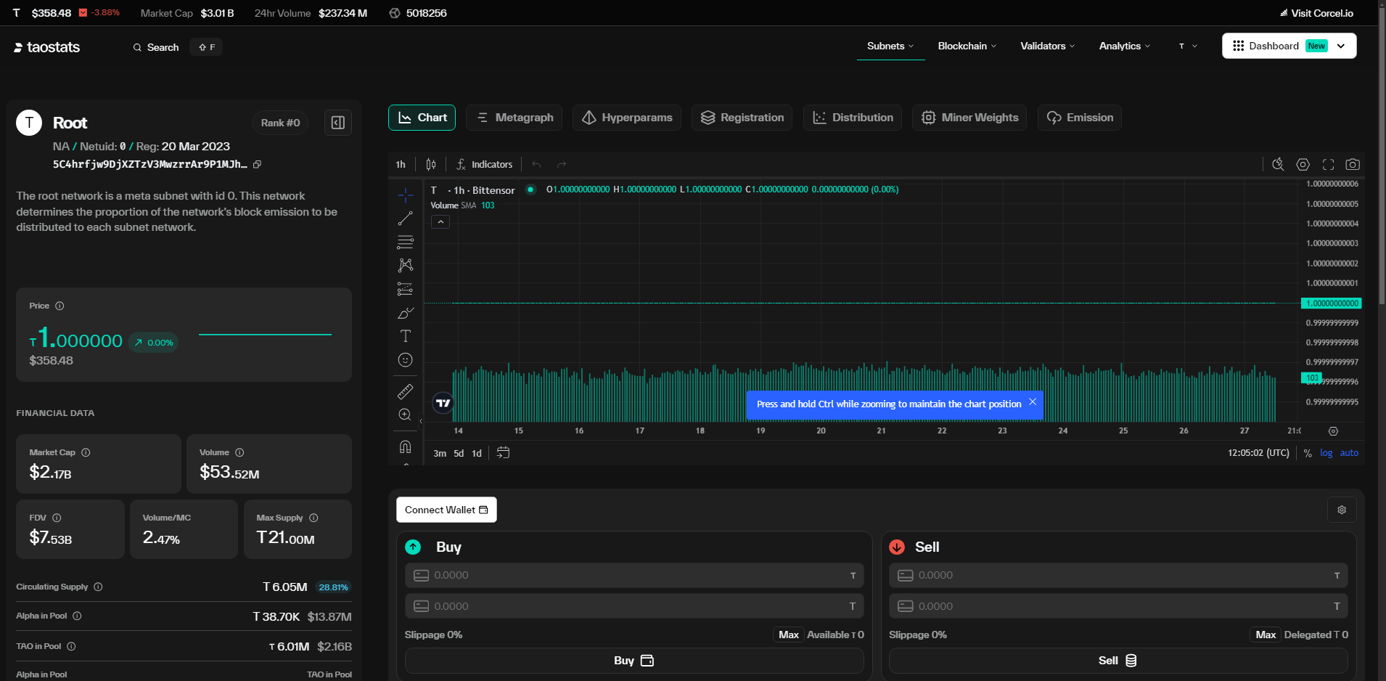1386x681 pixels.
Task: Enter fullscreen mode for the chart
Action: click(x=1328, y=165)
